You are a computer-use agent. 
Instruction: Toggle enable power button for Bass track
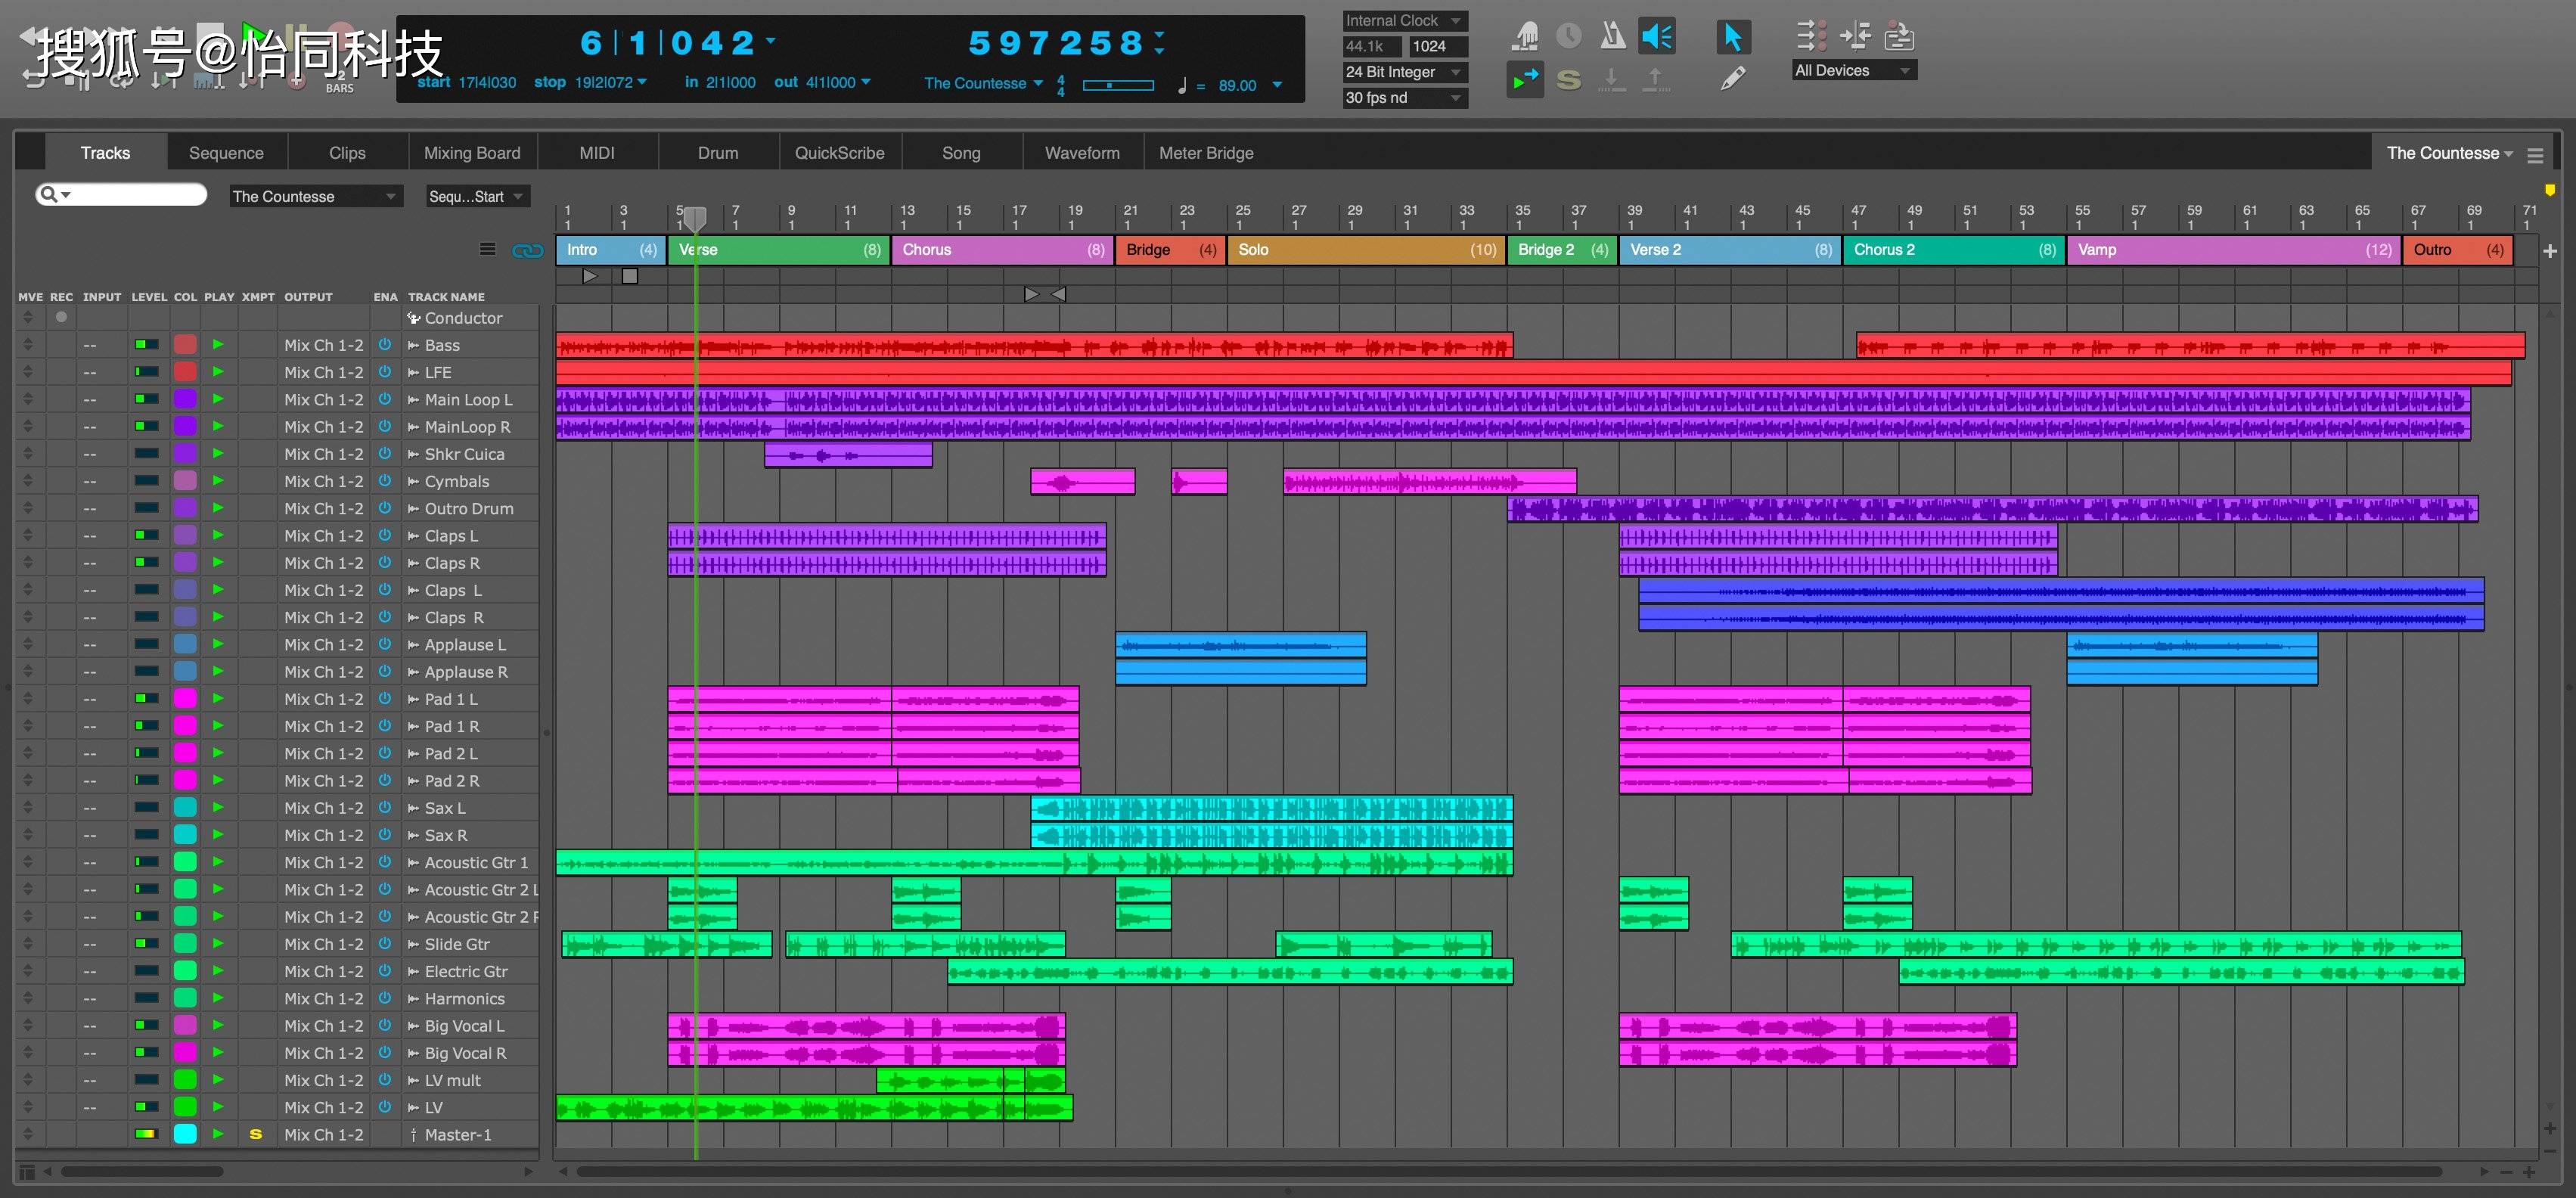[385, 344]
